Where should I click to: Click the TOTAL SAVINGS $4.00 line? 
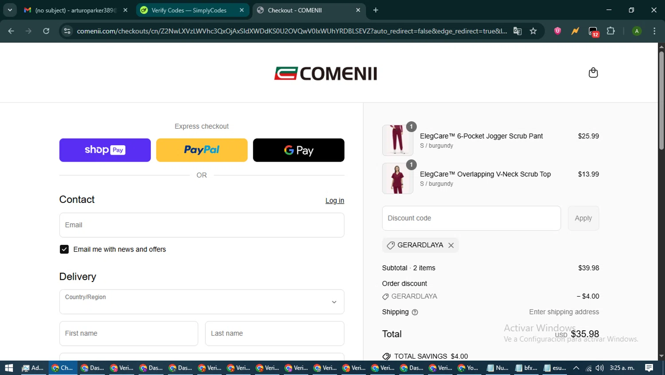[425, 356]
